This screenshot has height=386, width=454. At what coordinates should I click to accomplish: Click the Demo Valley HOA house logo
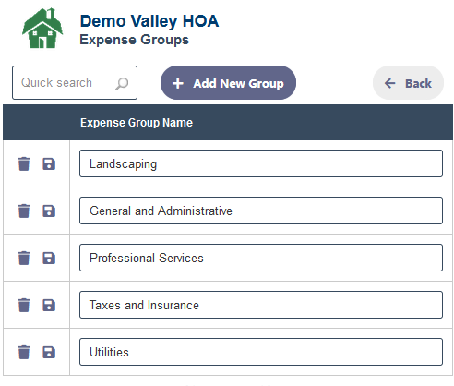(42, 28)
